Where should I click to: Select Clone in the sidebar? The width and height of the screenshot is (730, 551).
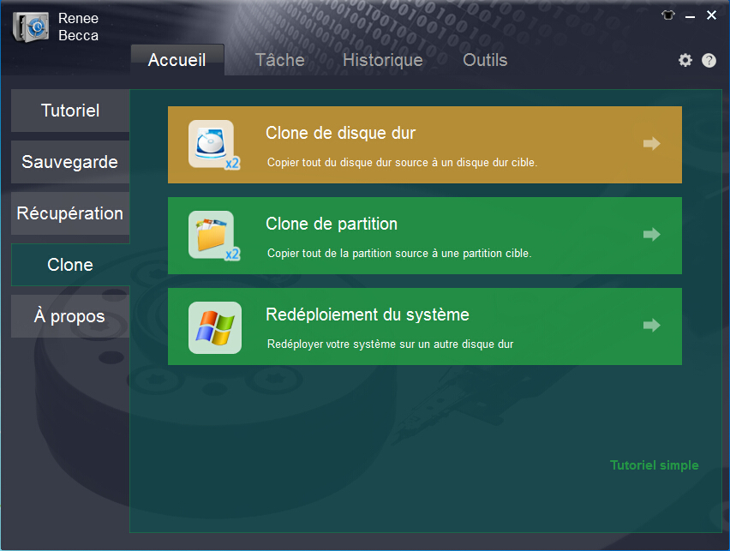click(70, 265)
